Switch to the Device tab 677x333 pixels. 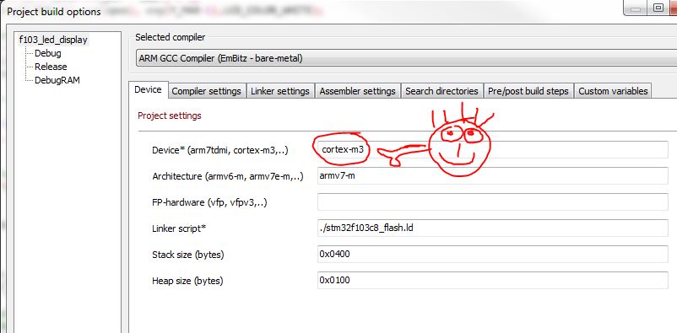148,89
